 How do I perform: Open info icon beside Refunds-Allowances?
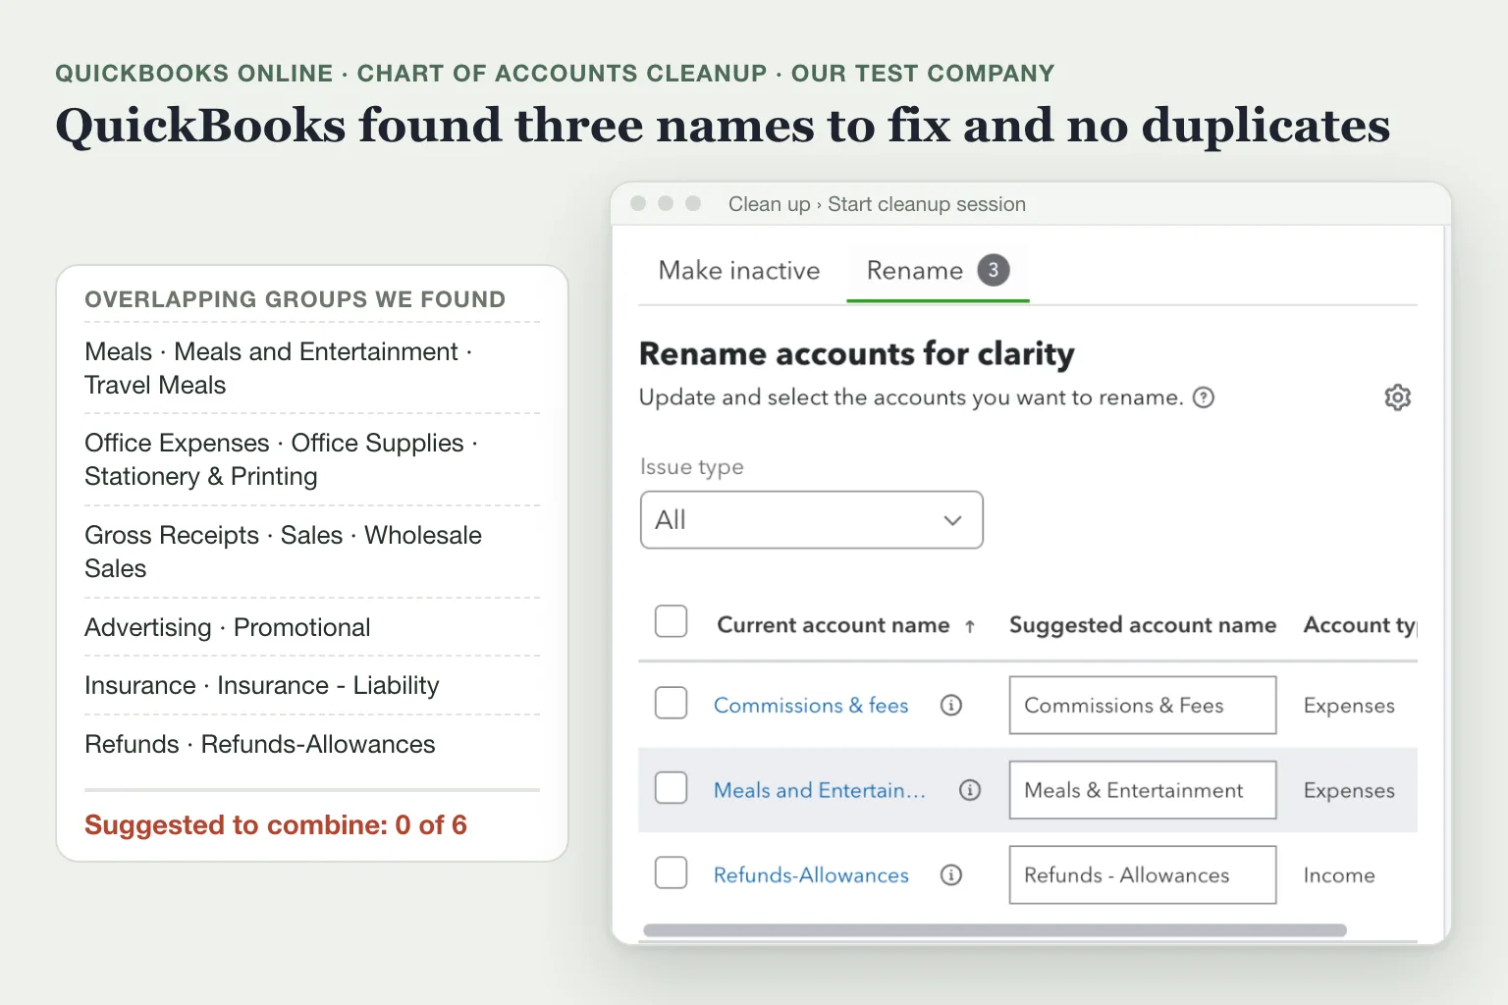click(951, 874)
